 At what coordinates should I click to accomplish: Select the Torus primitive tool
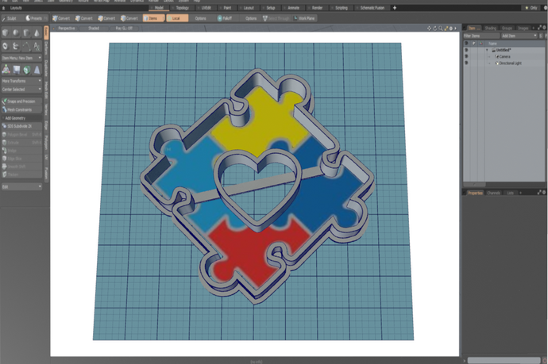coord(6,46)
